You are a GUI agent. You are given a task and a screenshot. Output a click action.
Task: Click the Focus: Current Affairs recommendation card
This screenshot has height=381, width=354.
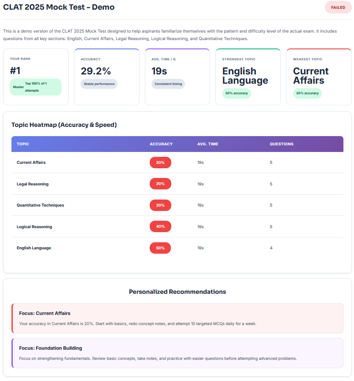[177, 318]
